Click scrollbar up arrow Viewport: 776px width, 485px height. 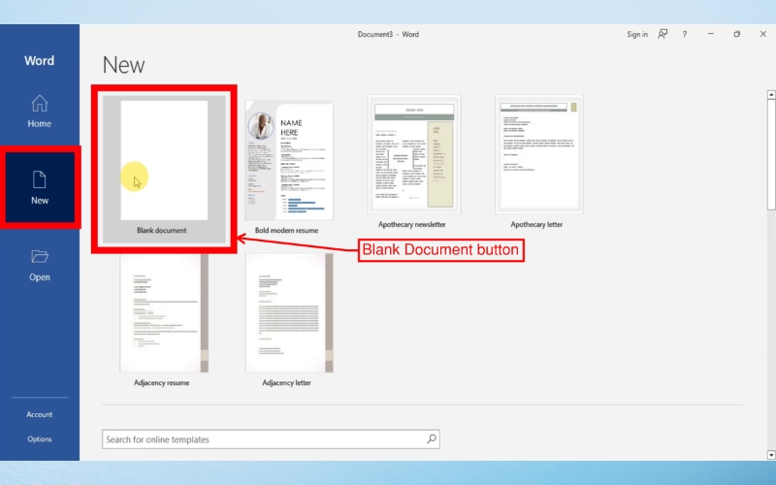(771, 94)
